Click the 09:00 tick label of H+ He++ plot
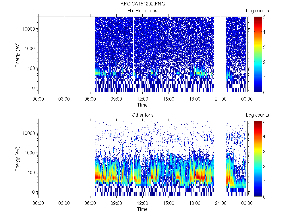 coord(116,99)
